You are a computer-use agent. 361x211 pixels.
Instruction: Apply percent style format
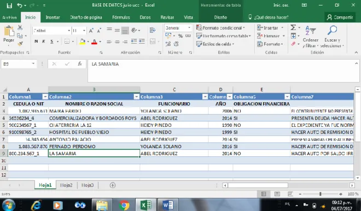pyautogui.click(x=180, y=36)
